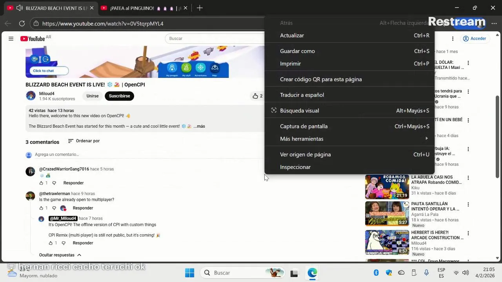Open Microsoft Edge from taskbar
This screenshot has width=502, height=282.
tap(312, 273)
